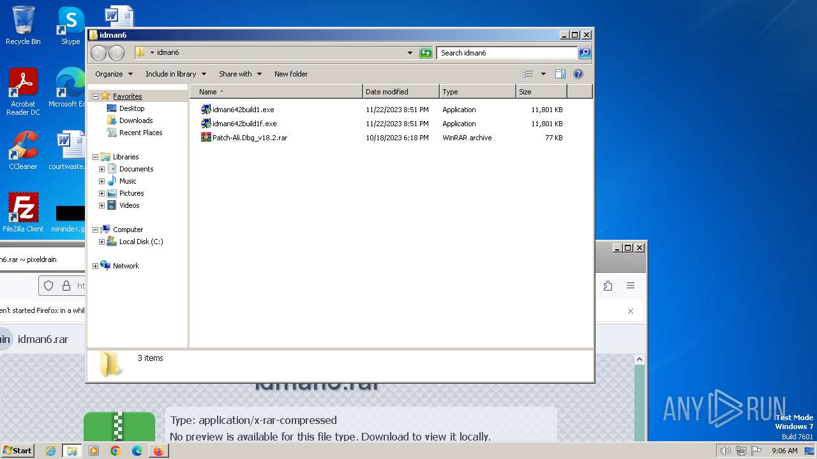This screenshot has height=459, width=817.
Task: Collapse Computer tree group
Action: 95,229
